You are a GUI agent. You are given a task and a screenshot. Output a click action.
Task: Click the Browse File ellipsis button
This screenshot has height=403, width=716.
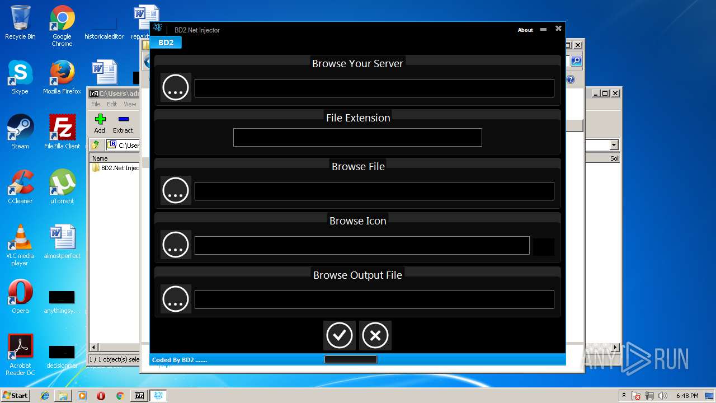pos(176,191)
